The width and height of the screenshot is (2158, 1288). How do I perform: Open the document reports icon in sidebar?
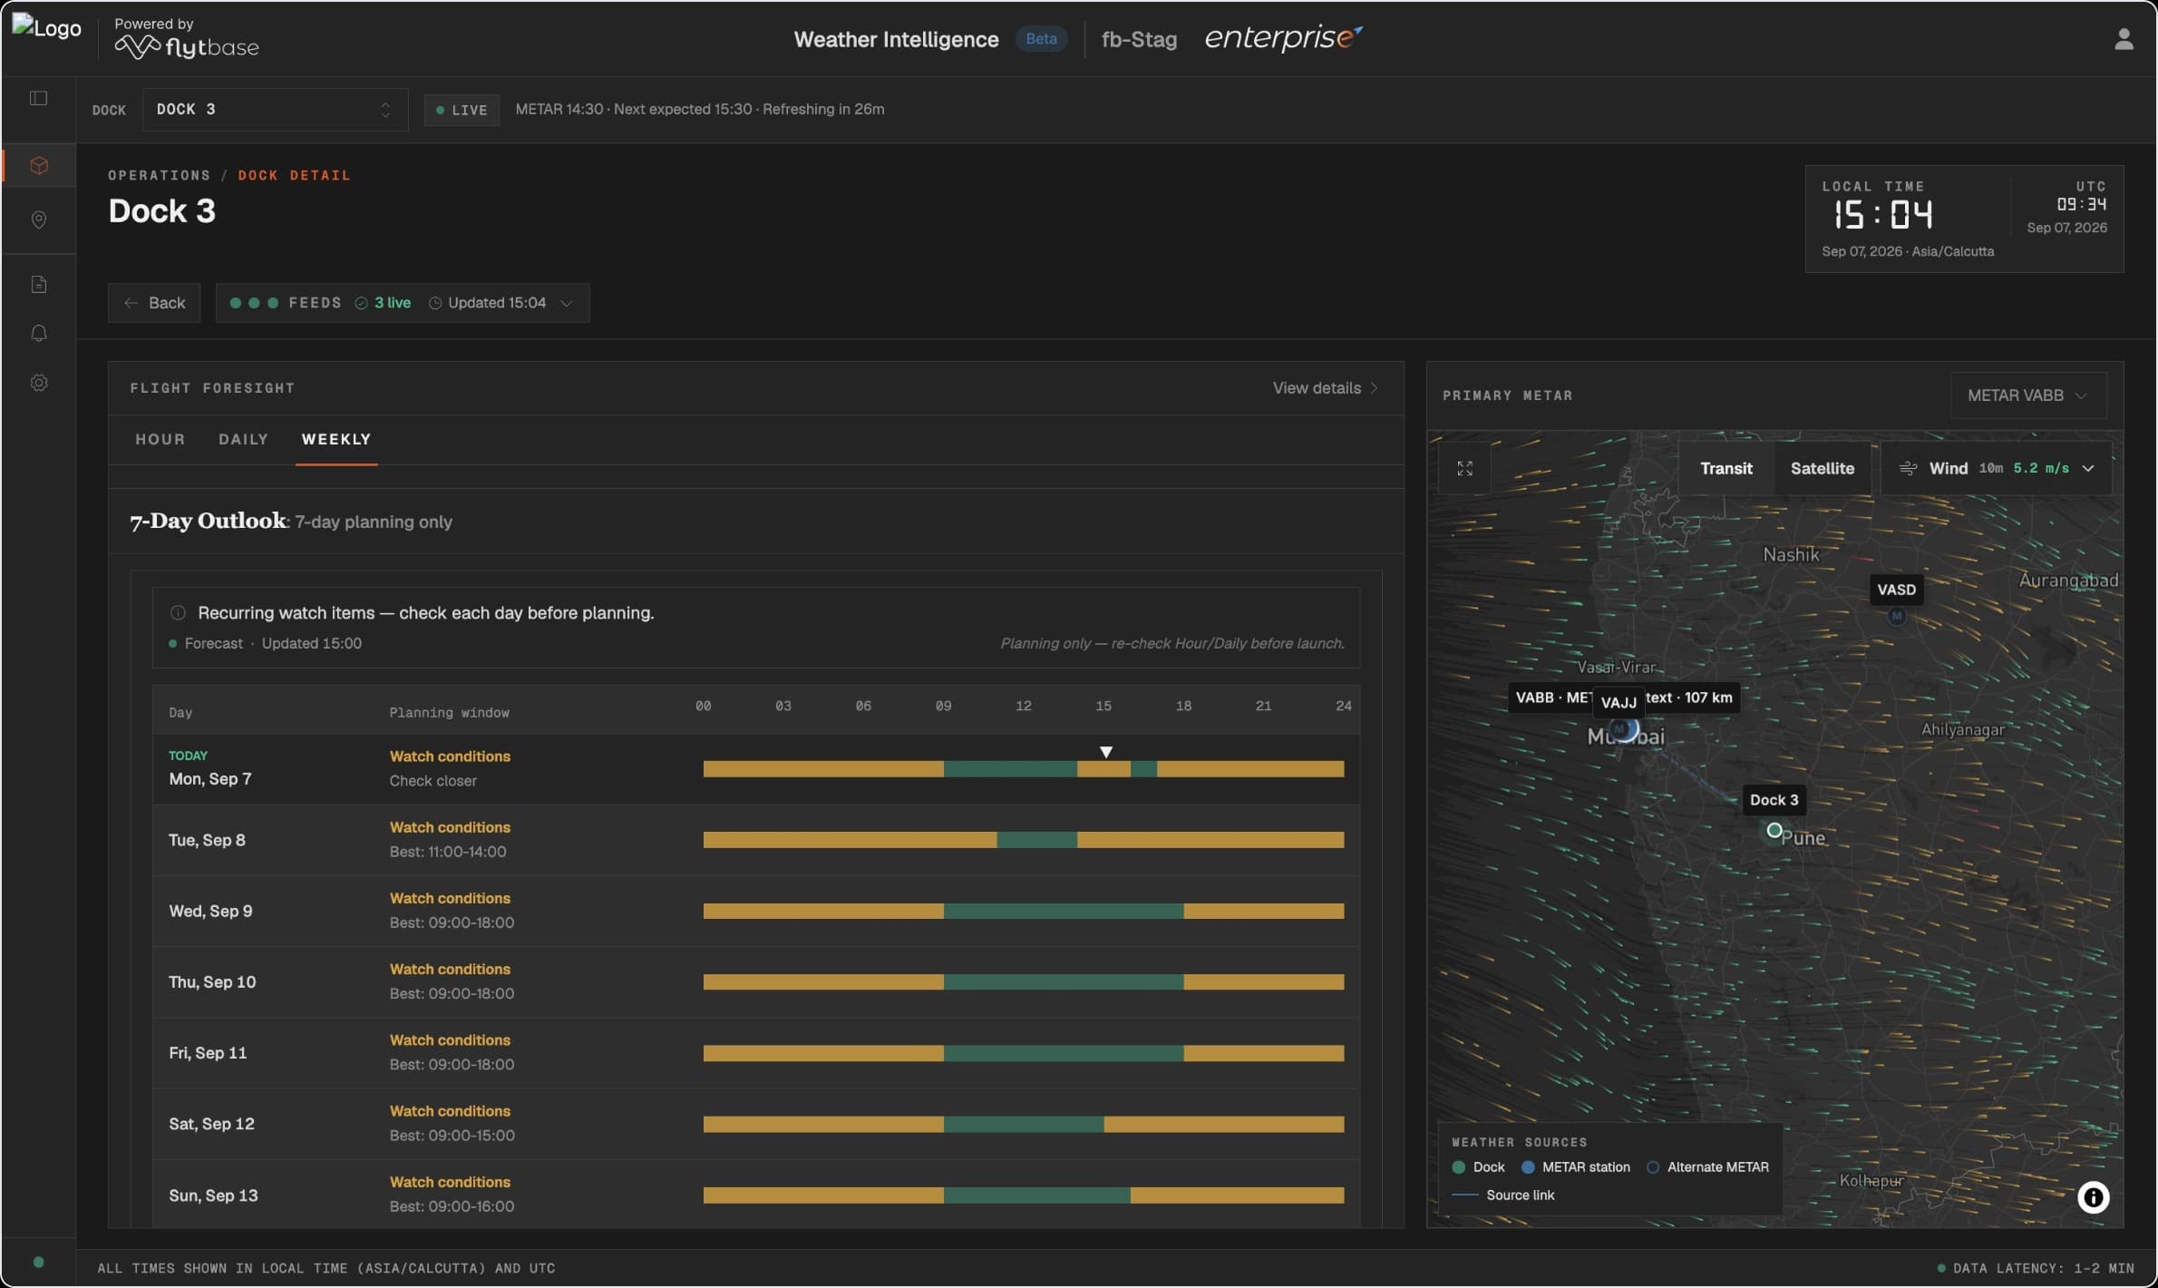point(39,285)
